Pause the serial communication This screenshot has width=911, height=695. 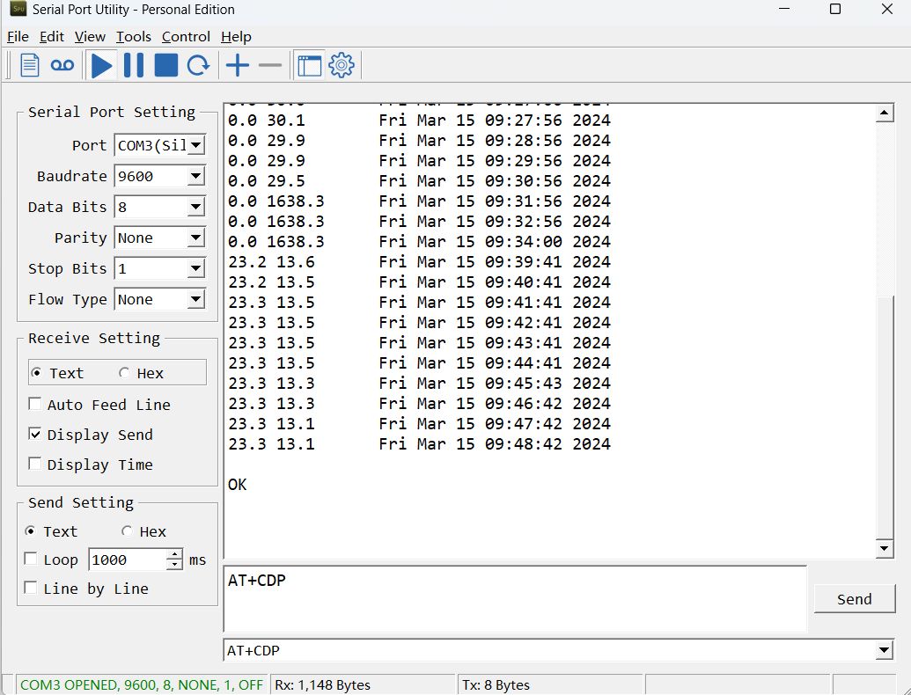pyautogui.click(x=134, y=65)
